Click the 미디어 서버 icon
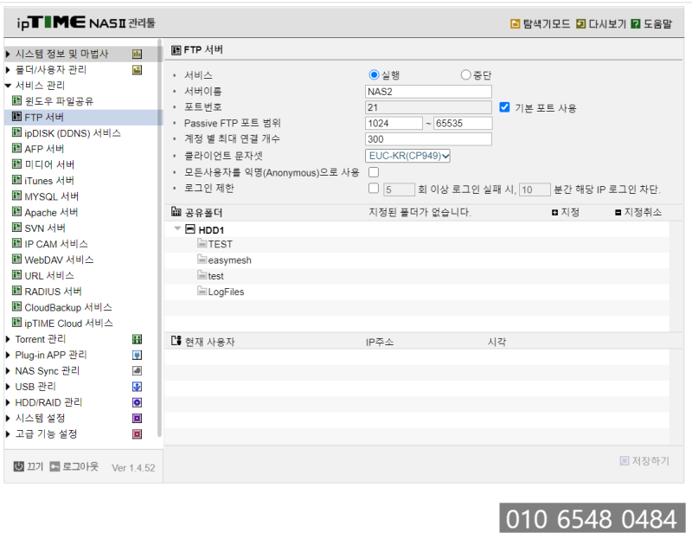Image resolution: width=692 pixels, height=539 pixels. (x=18, y=164)
